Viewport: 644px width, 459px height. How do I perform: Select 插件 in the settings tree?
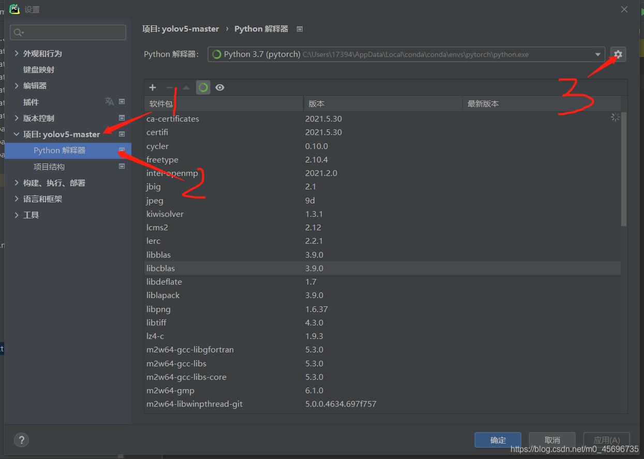point(31,102)
